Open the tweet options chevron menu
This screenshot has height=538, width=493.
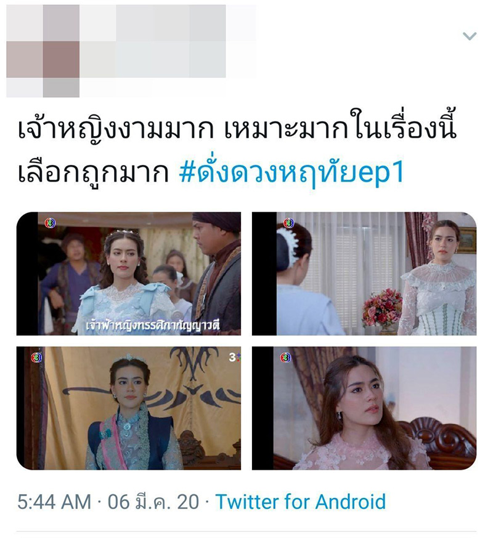[470, 36]
